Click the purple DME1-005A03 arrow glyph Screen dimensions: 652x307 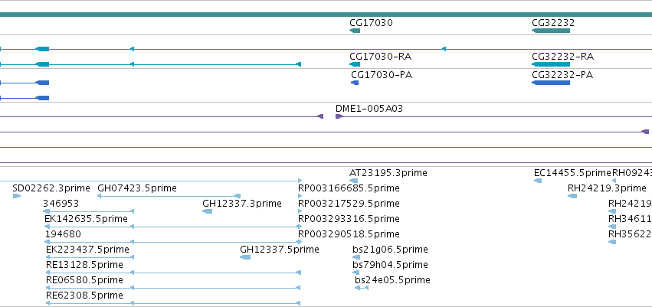click(339, 116)
